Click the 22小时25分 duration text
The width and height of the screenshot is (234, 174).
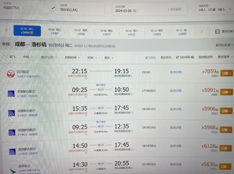coord(149,164)
